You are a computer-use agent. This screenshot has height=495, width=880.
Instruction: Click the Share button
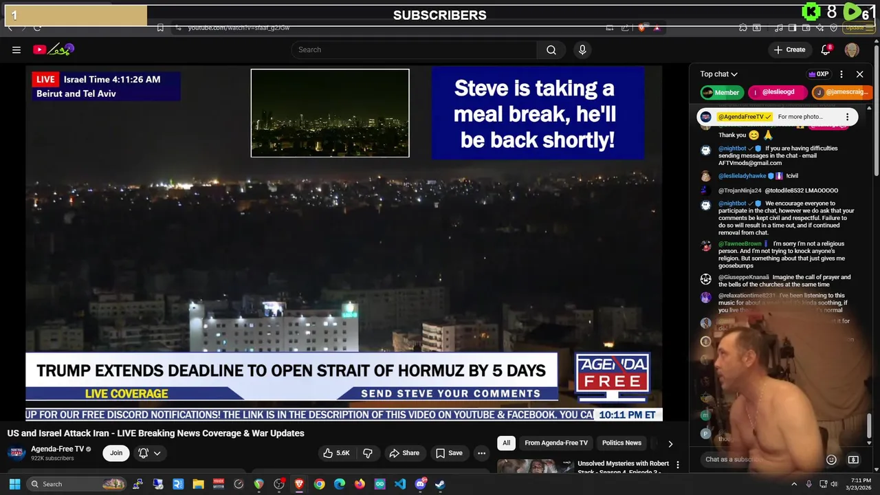(404, 453)
